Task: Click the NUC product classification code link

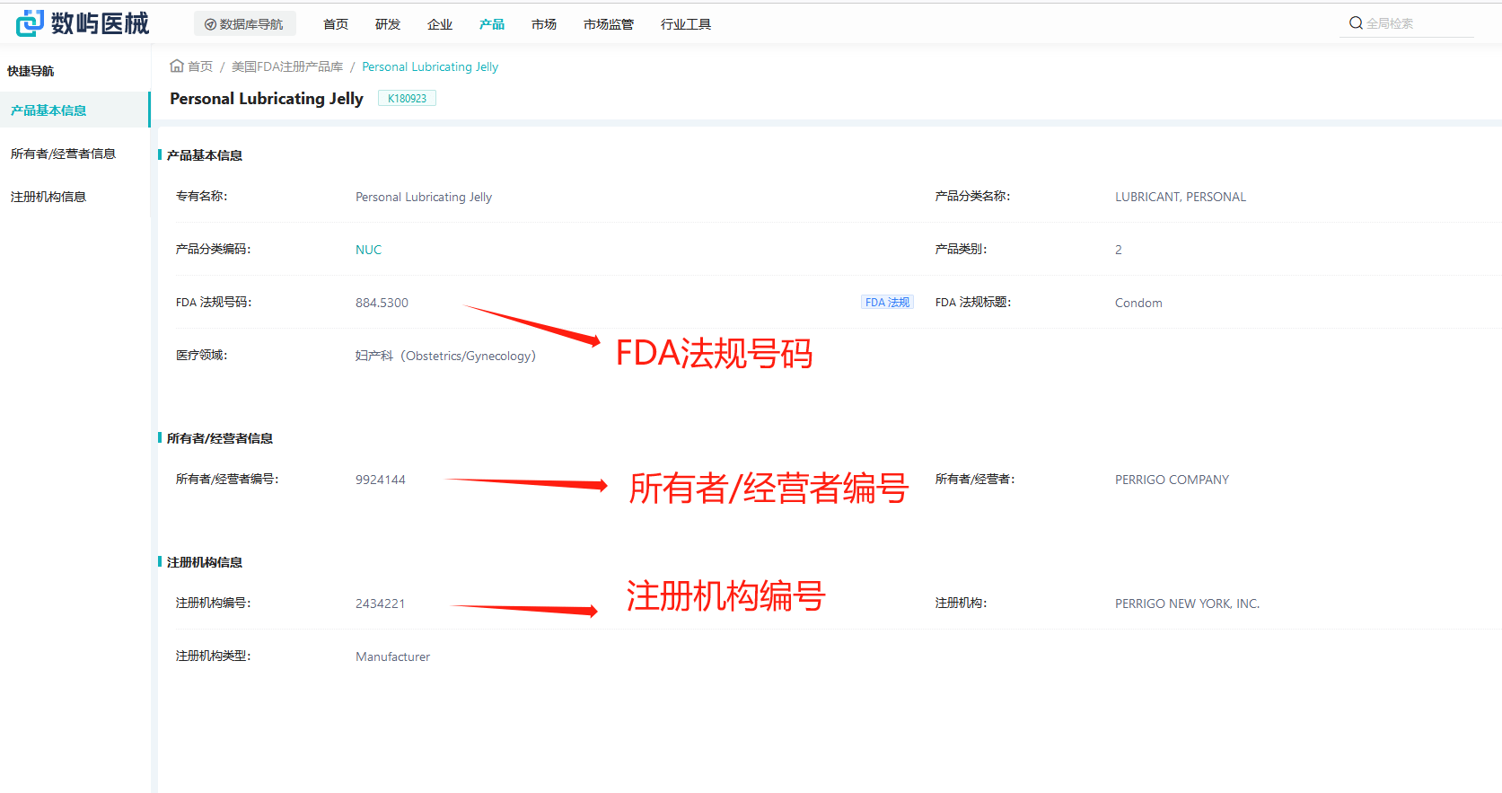Action: (x=368, y=250)
